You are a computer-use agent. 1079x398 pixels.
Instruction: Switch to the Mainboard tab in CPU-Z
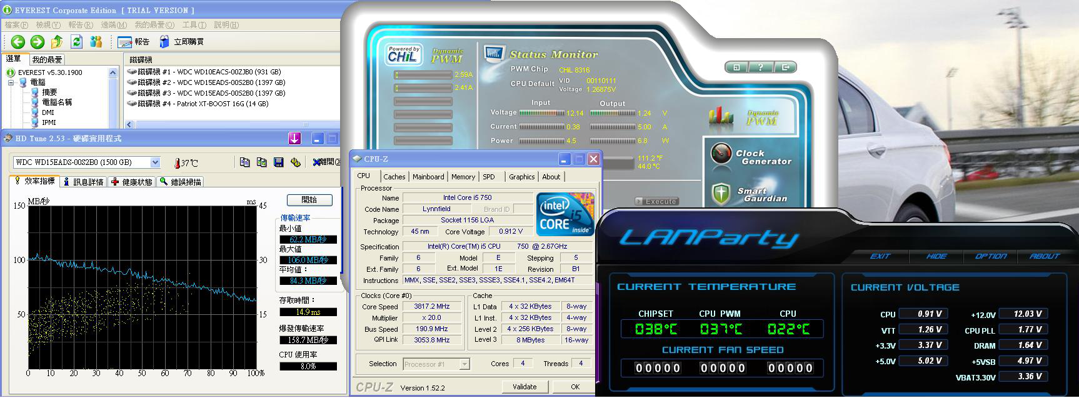(x=428, y=177)
